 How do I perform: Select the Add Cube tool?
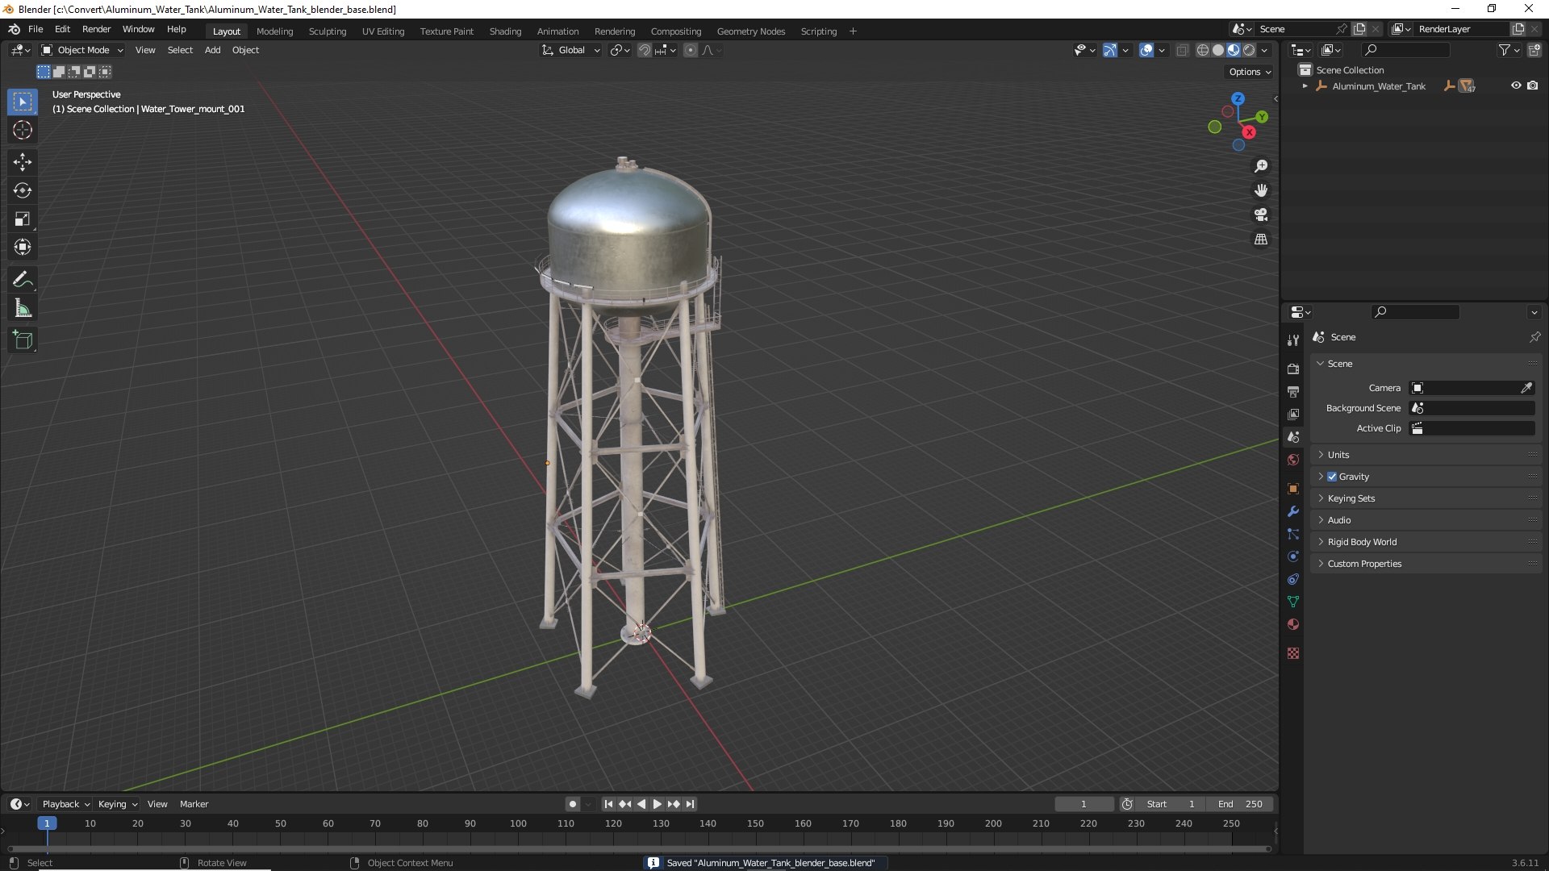(x=23, y=340)
